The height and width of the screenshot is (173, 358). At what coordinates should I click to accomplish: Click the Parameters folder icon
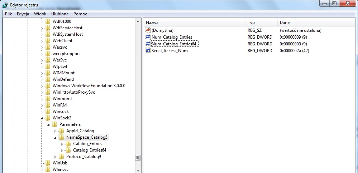click(54, 124)
